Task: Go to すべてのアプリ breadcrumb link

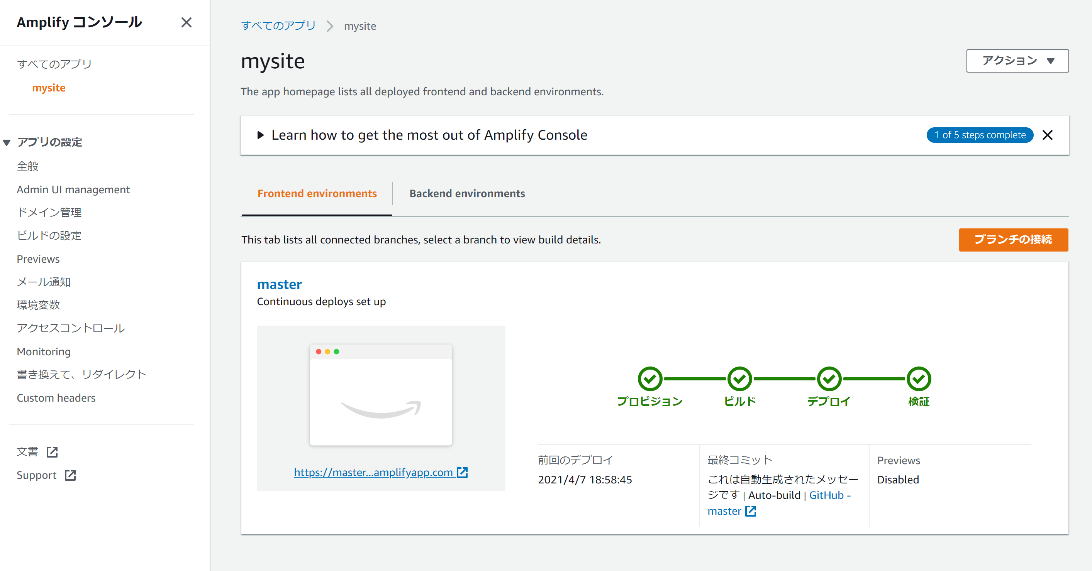Action: coord(278,26)
